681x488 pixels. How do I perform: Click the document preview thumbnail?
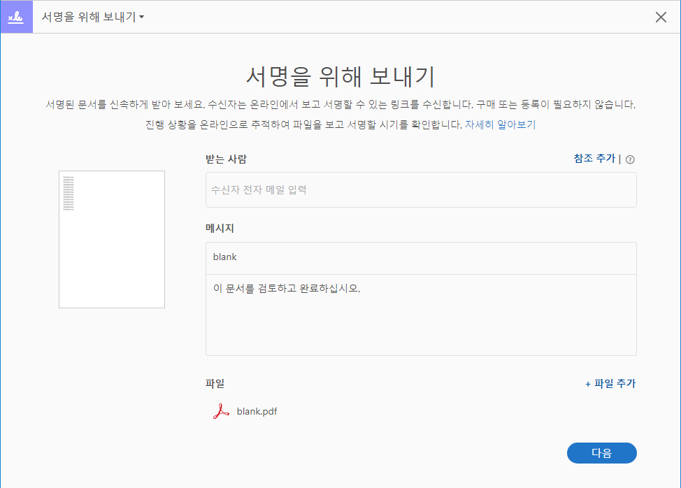point(112,239)
